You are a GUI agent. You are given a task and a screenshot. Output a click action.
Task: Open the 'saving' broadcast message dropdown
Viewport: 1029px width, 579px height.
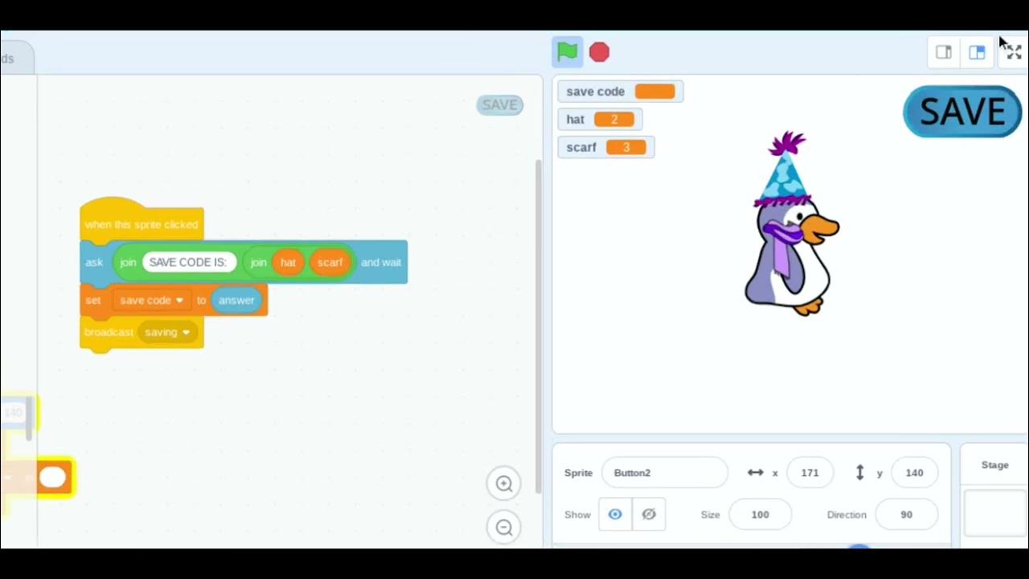[167, 332]
